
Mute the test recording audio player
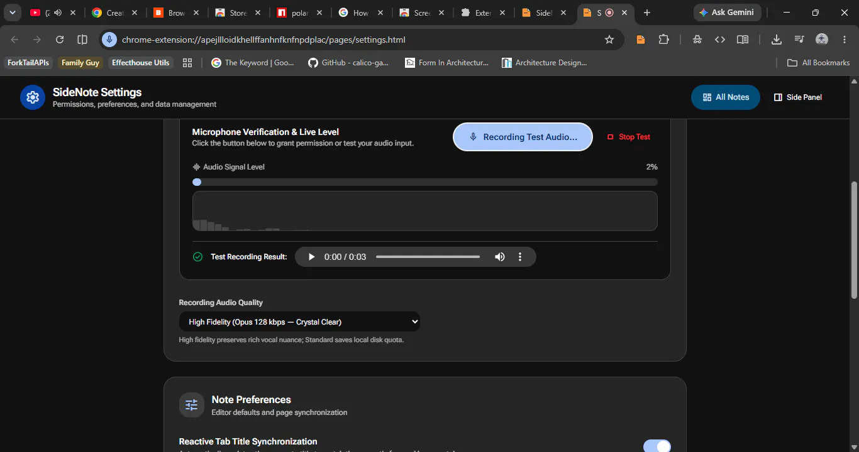tap(500, 257)
